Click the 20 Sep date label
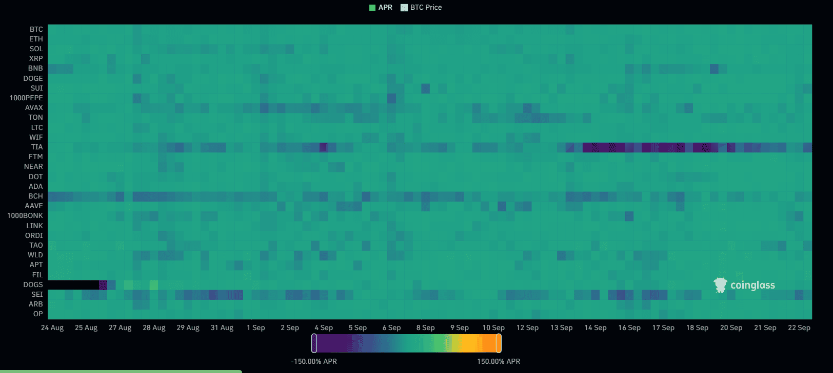 click(731, 327)
